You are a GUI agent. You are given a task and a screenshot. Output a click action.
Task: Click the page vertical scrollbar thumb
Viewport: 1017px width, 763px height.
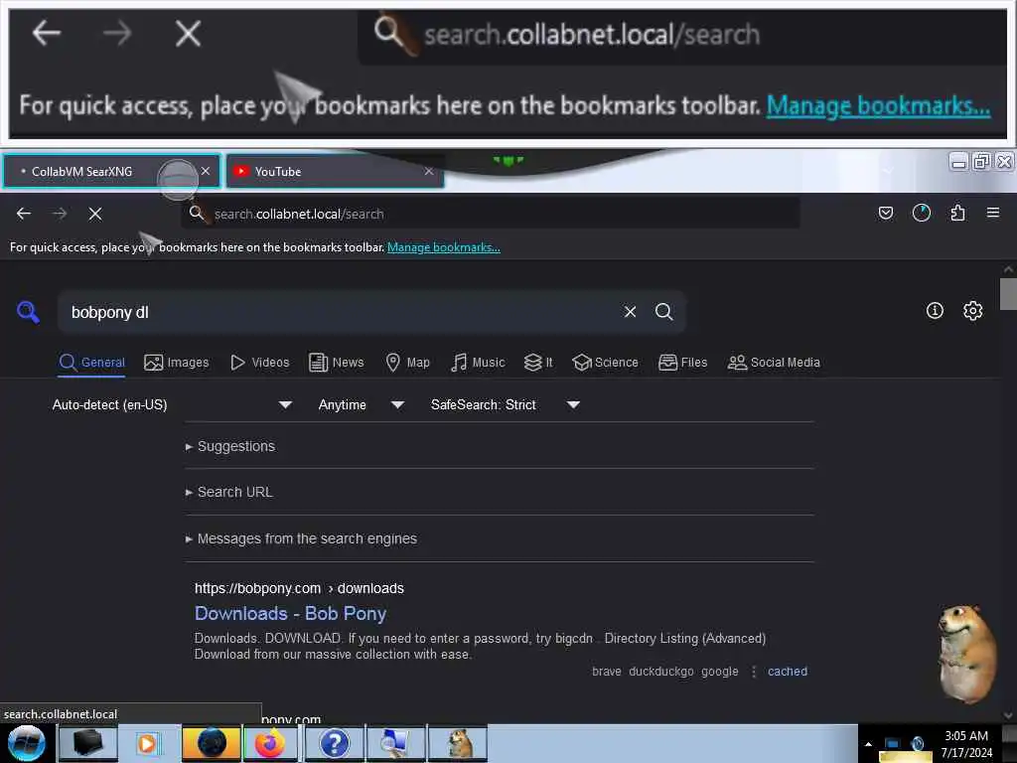tap(1008, 294)
